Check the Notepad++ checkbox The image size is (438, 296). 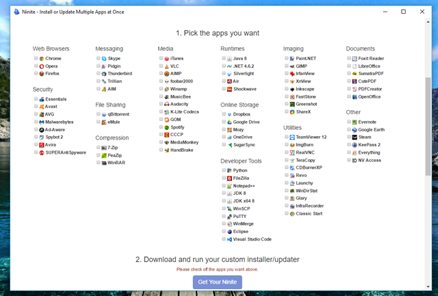[x=224, y=185]
